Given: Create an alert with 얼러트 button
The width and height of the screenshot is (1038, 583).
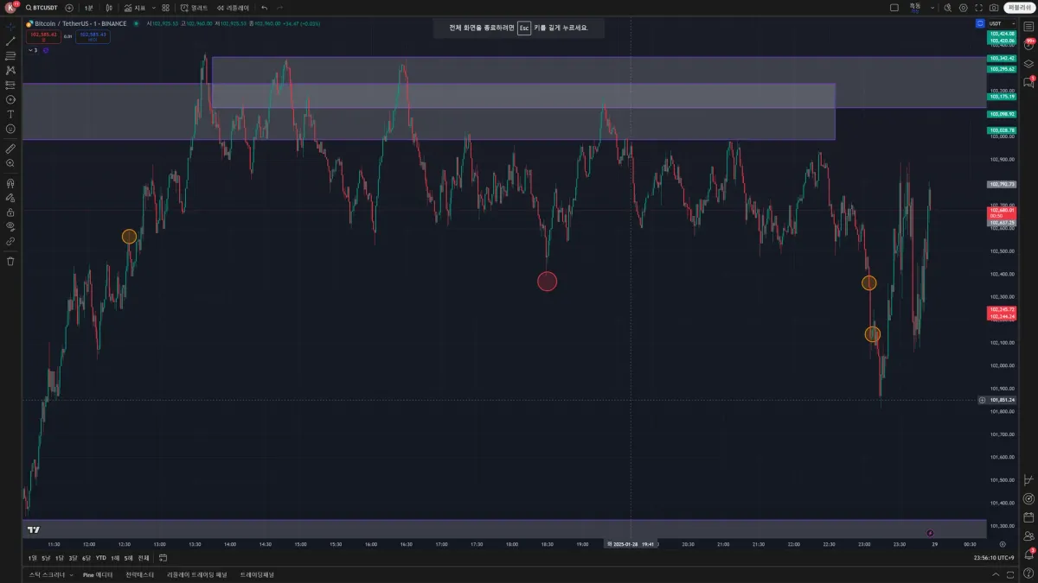Looking at the screenshot, I should click(x=195, y=7).
